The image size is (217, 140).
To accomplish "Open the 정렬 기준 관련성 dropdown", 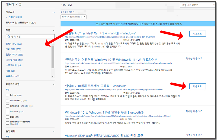I will pyautogui.click(x=198, y=5).
